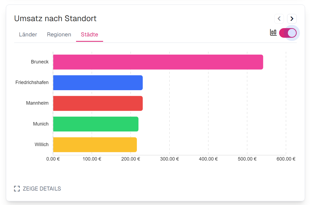Click the pink Bruneck bar
312x205 pixels.
158,62
